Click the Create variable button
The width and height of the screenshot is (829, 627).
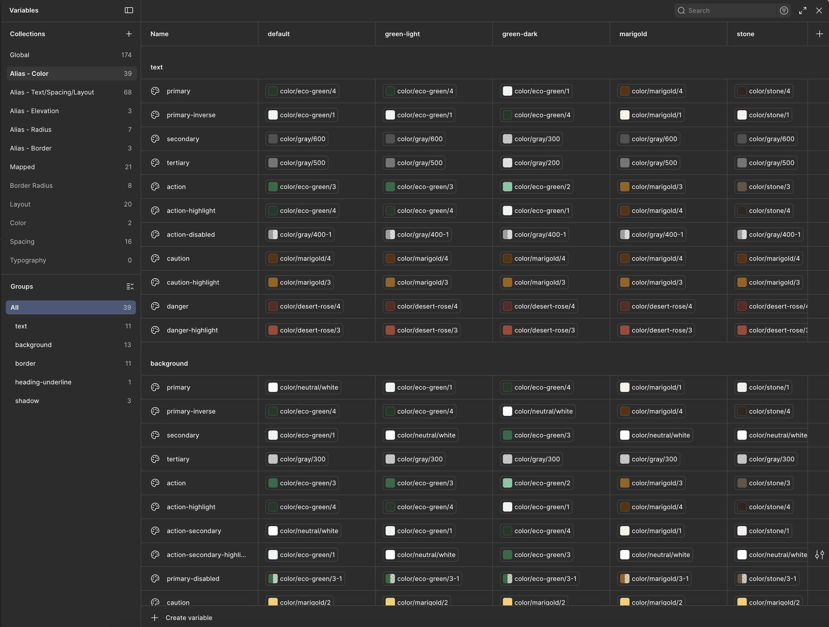pyautogui.click(x=182, y=618)
